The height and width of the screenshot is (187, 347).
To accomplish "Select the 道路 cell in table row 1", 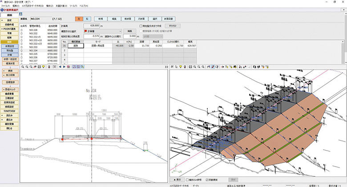I will pyautogui.click(x=76, y=46).
